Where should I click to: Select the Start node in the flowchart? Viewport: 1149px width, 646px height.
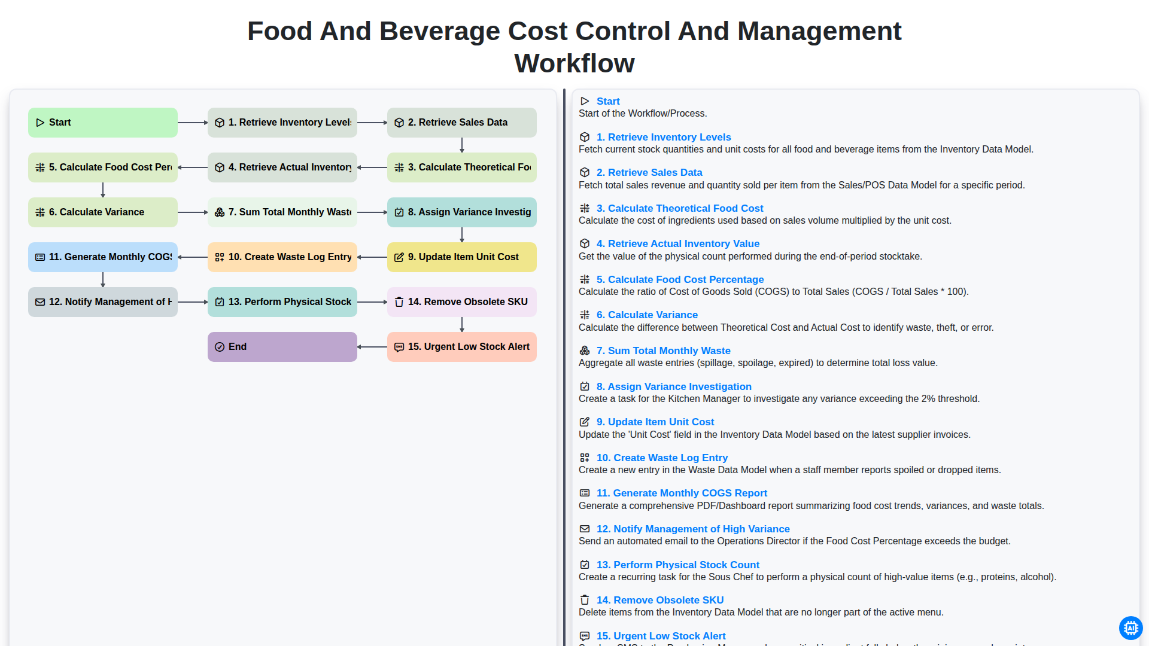point(103,123)
